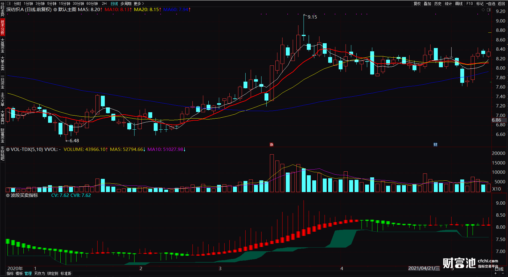Image resolution: width=508 pixels, height=277 pixels.
Task: Click the 标准版 bottom menu item
Action: tap(66, 273)
